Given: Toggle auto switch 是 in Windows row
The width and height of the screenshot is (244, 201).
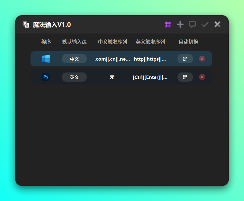Looking at the screenshot, I should pyautogui.click(x=185, y=59).
